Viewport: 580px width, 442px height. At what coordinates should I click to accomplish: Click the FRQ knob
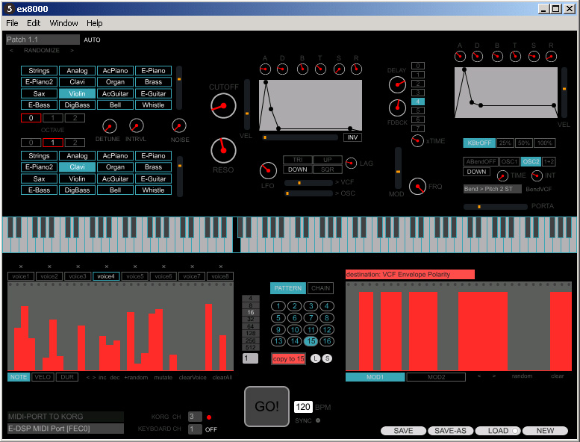pyautogui.click(x=417, y=186)
